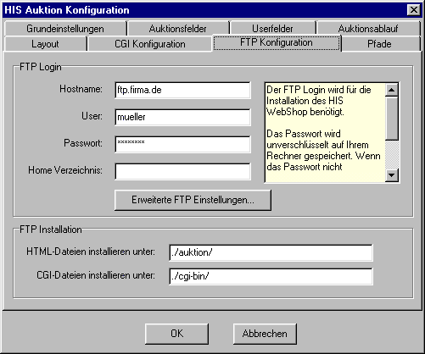The width and height of the screenshot is (425, 354).
Task: Open the Auktionsablauf tab
Action: (x=368, y=29)
